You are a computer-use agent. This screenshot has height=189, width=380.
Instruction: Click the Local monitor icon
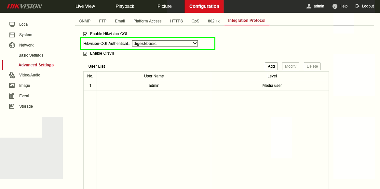(x=12, y=24)
